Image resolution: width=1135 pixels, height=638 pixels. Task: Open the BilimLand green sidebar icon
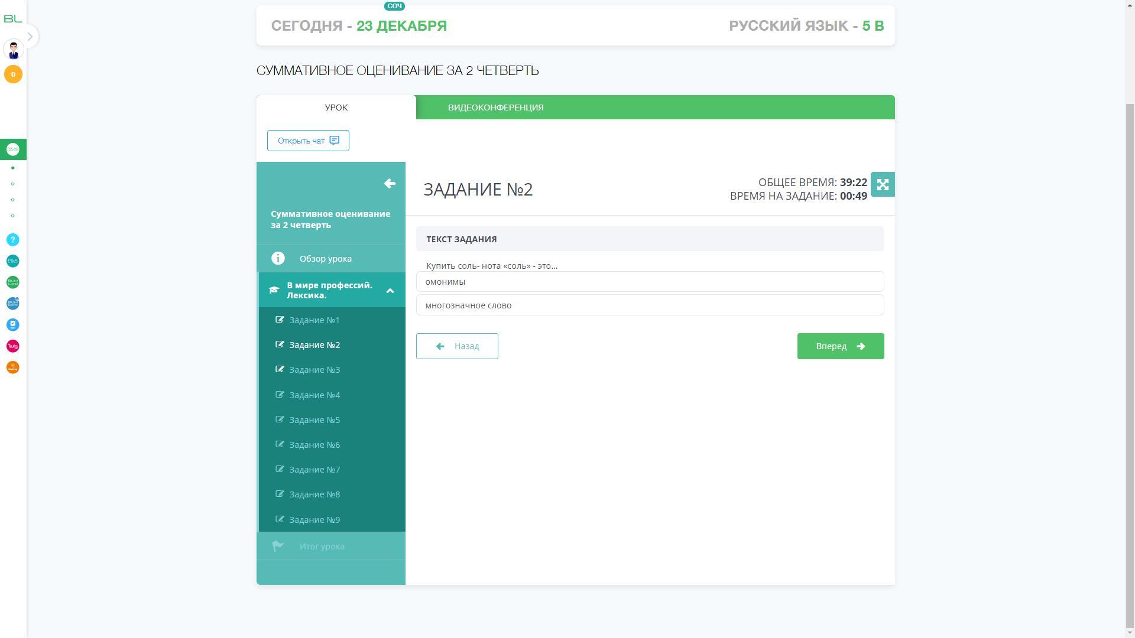tap(13, 282)
